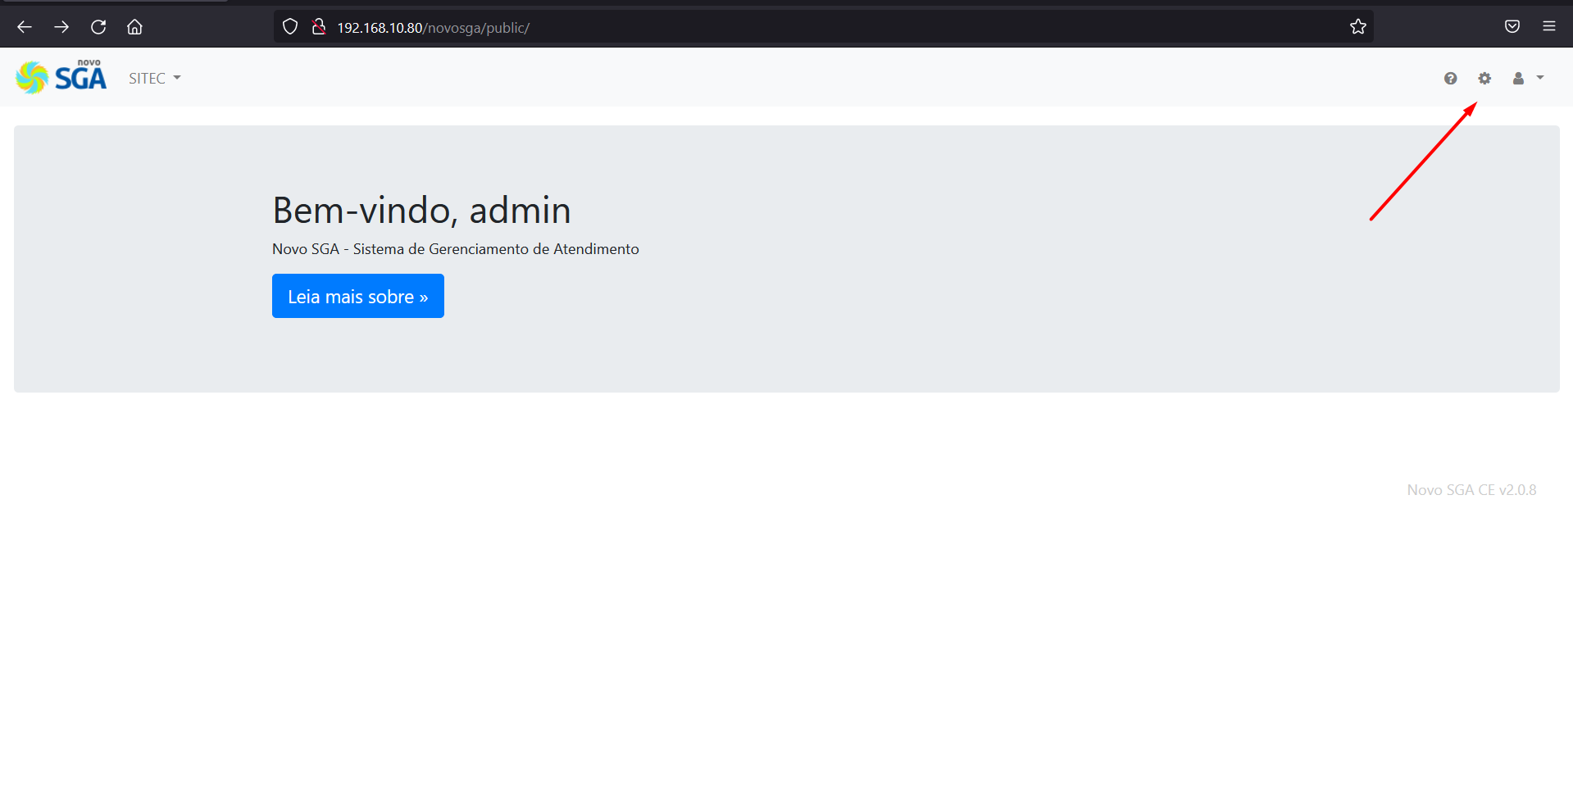Click the Novo SGA CE v2.0.8 footer text

(1471, 490)
